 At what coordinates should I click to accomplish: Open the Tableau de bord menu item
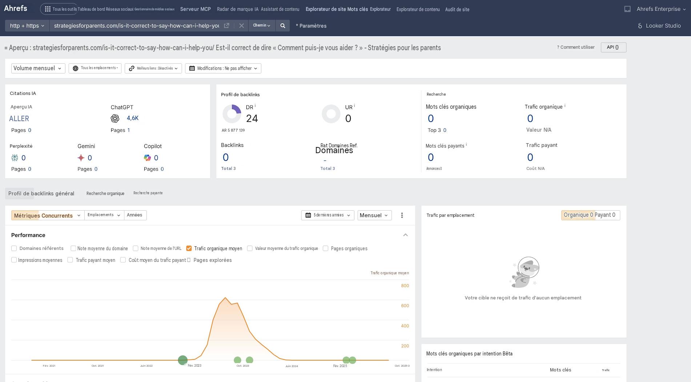click(x=91, y=9)
